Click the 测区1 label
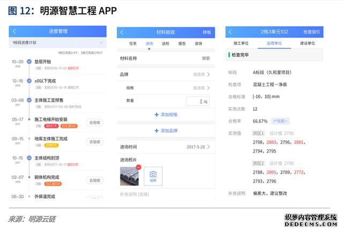This screenshot has width=343, height=232. (258, 133)
